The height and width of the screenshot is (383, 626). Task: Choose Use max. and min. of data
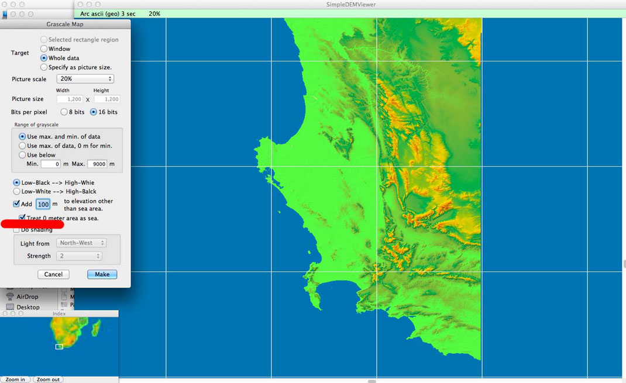(x=22, y=136)
